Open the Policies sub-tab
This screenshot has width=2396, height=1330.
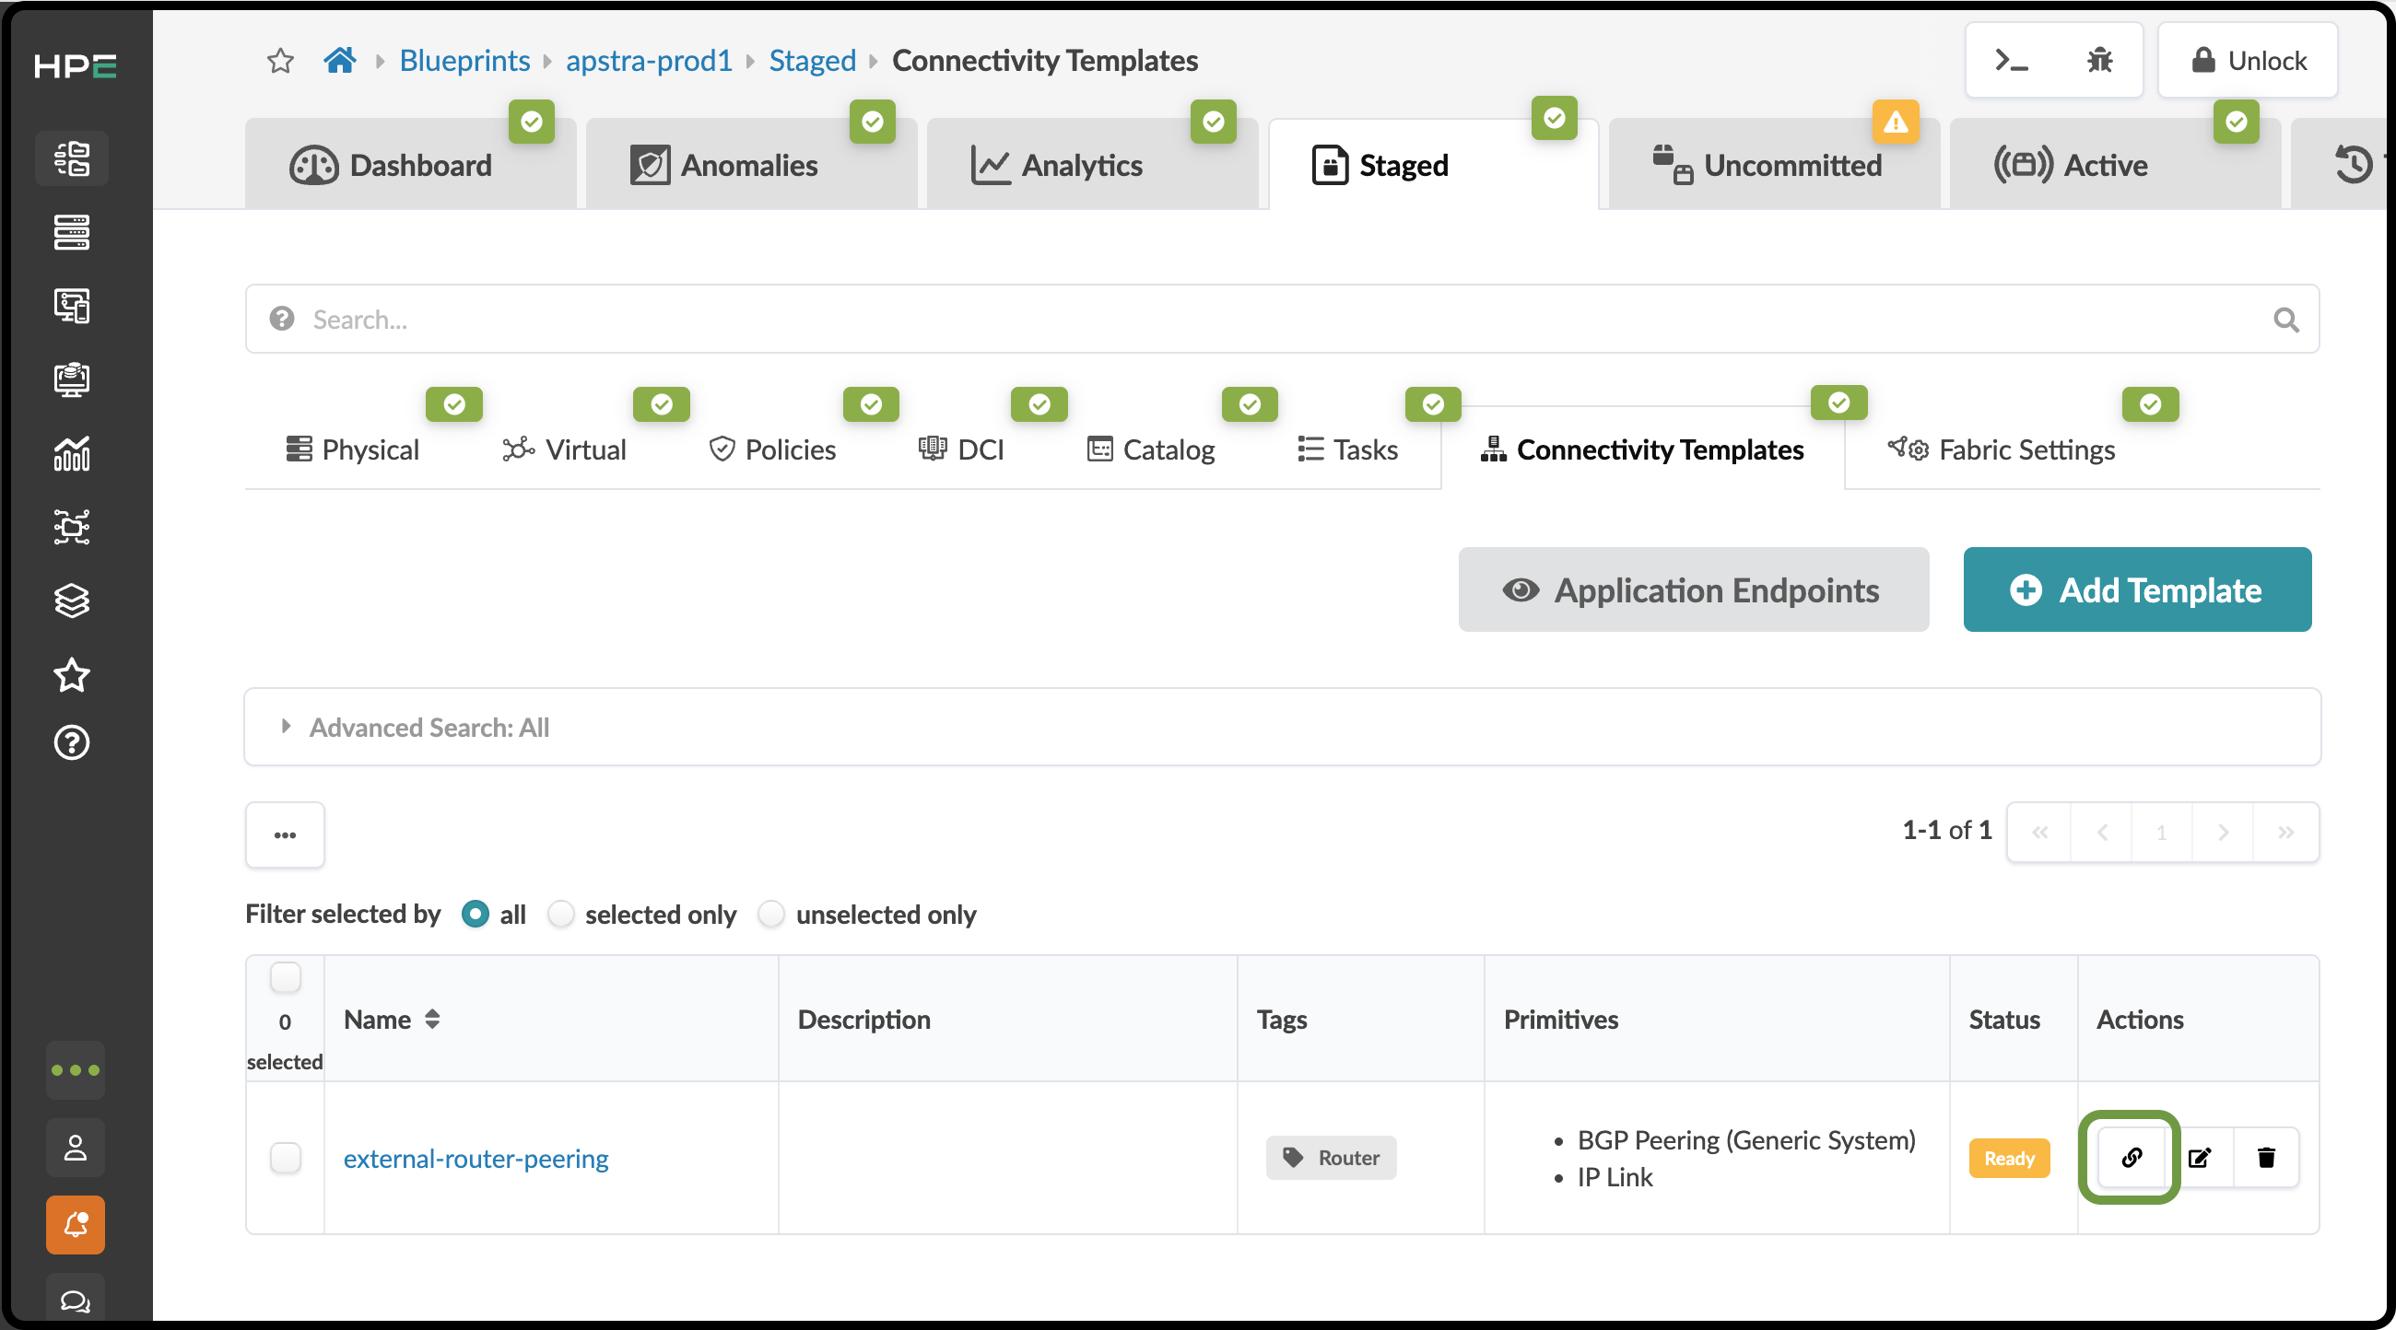click(772, 449)
